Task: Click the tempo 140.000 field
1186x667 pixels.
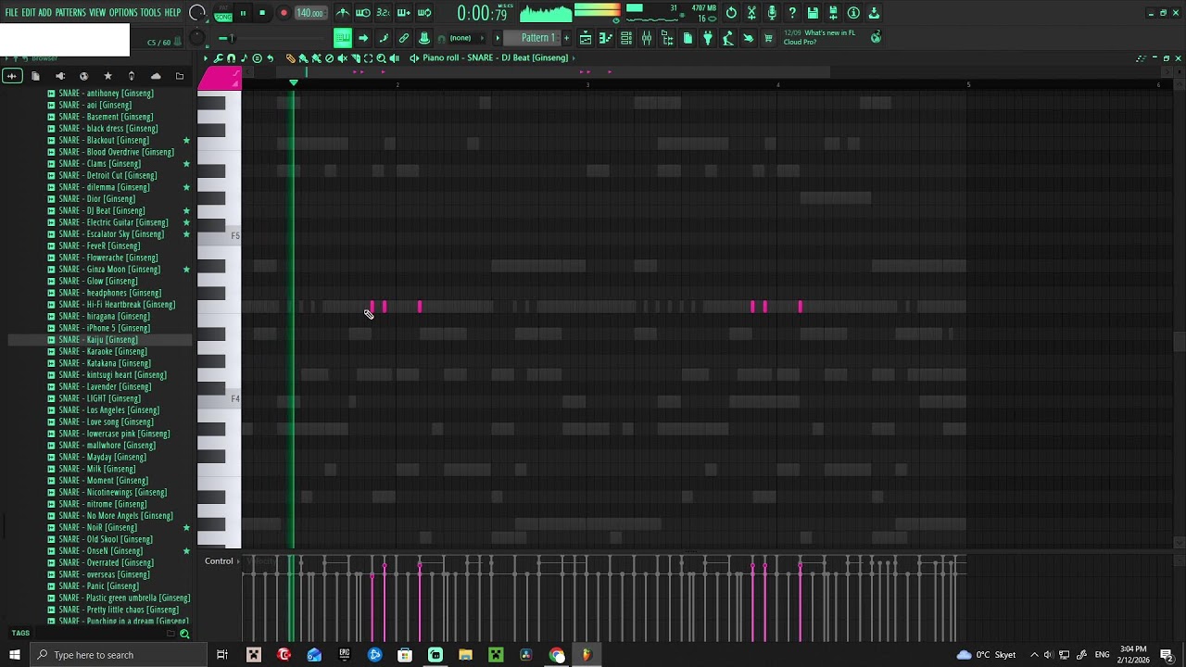Action: tap(309, 13)
